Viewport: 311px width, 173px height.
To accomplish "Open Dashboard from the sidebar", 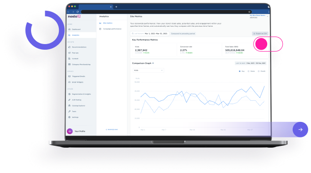I will [x=76, y=29].
